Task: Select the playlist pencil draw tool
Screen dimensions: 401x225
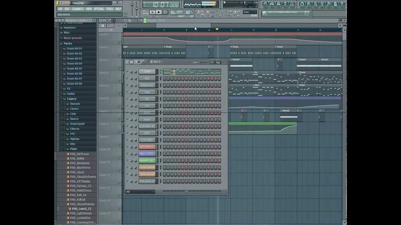Action: 110,21
